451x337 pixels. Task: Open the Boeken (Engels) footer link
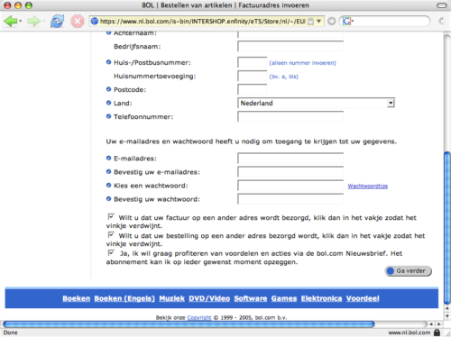click(124, 298)
